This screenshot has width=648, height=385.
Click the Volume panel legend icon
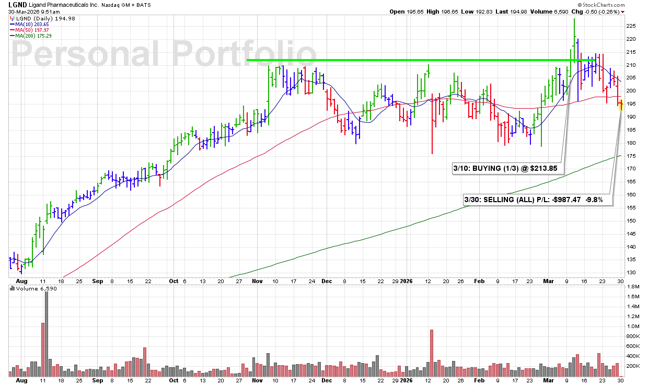13,289
